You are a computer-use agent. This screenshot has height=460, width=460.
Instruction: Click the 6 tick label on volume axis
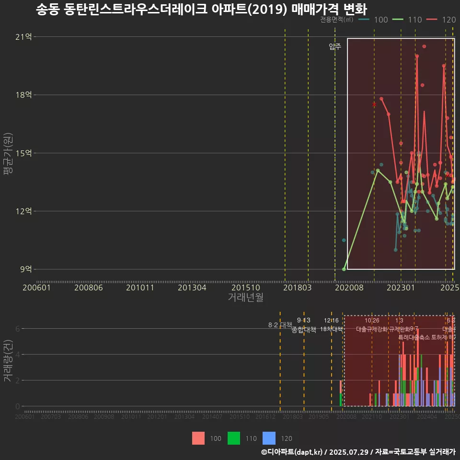click(18, 329)
